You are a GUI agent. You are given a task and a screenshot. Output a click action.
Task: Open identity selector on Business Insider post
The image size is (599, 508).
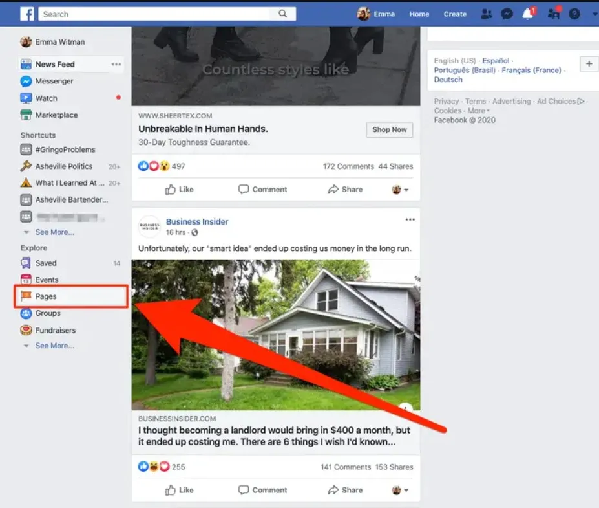(400, 490)
